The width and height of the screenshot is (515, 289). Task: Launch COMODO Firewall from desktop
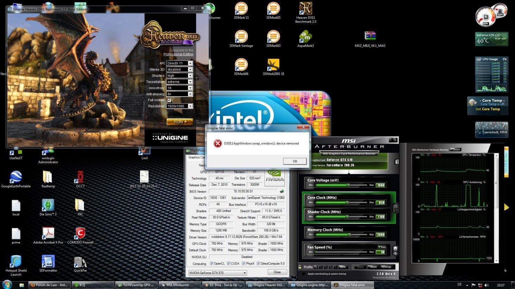coord(80,235)
